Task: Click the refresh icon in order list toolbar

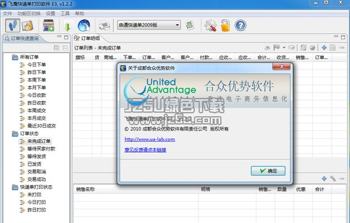Action: coord(303,47)
